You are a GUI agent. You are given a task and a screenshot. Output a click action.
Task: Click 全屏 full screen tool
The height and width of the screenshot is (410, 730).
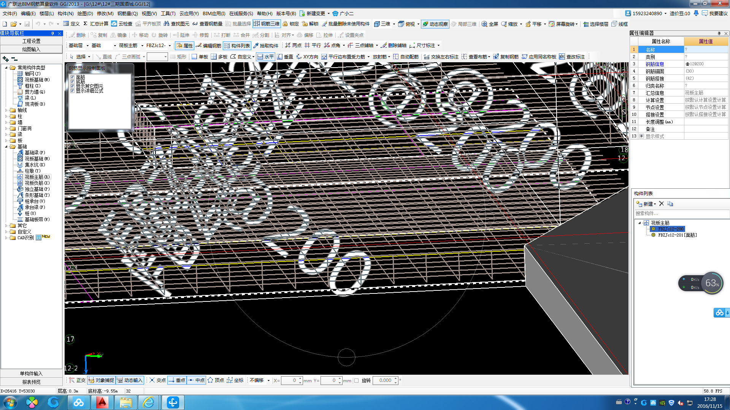(490, 24)
